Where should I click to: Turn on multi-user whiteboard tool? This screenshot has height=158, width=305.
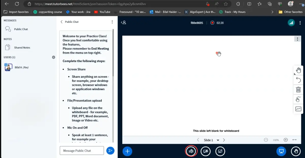point(298,99)
